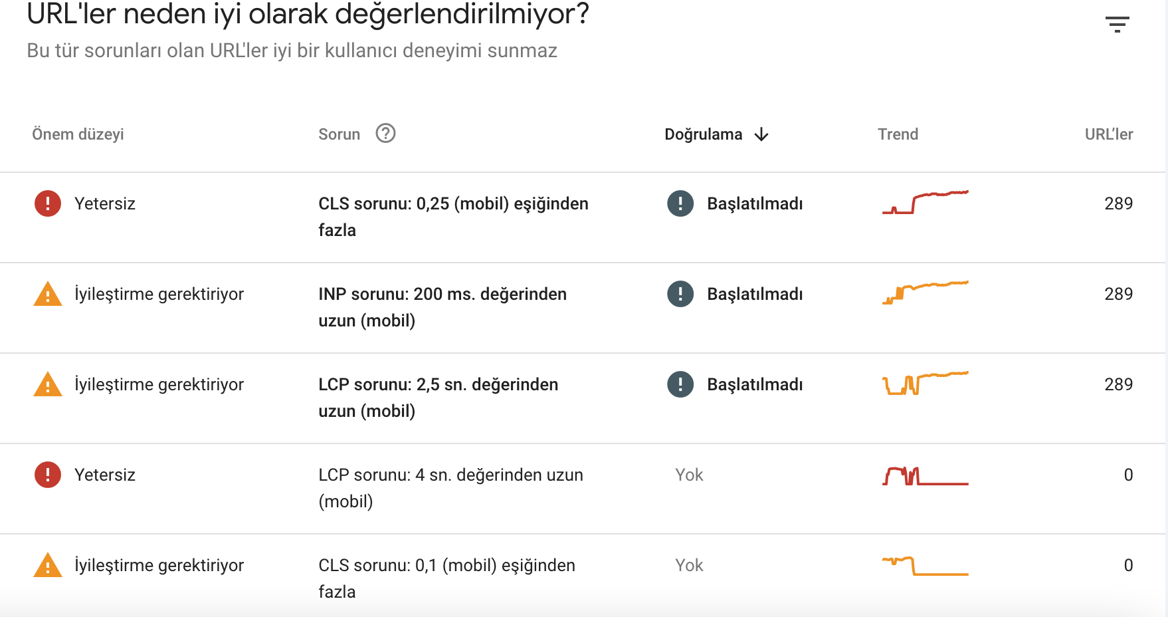This screenshot has width=1168, height=617.
Task: Click the Trend column header
Action: (898, 134)
